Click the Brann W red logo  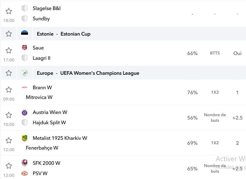24,87
